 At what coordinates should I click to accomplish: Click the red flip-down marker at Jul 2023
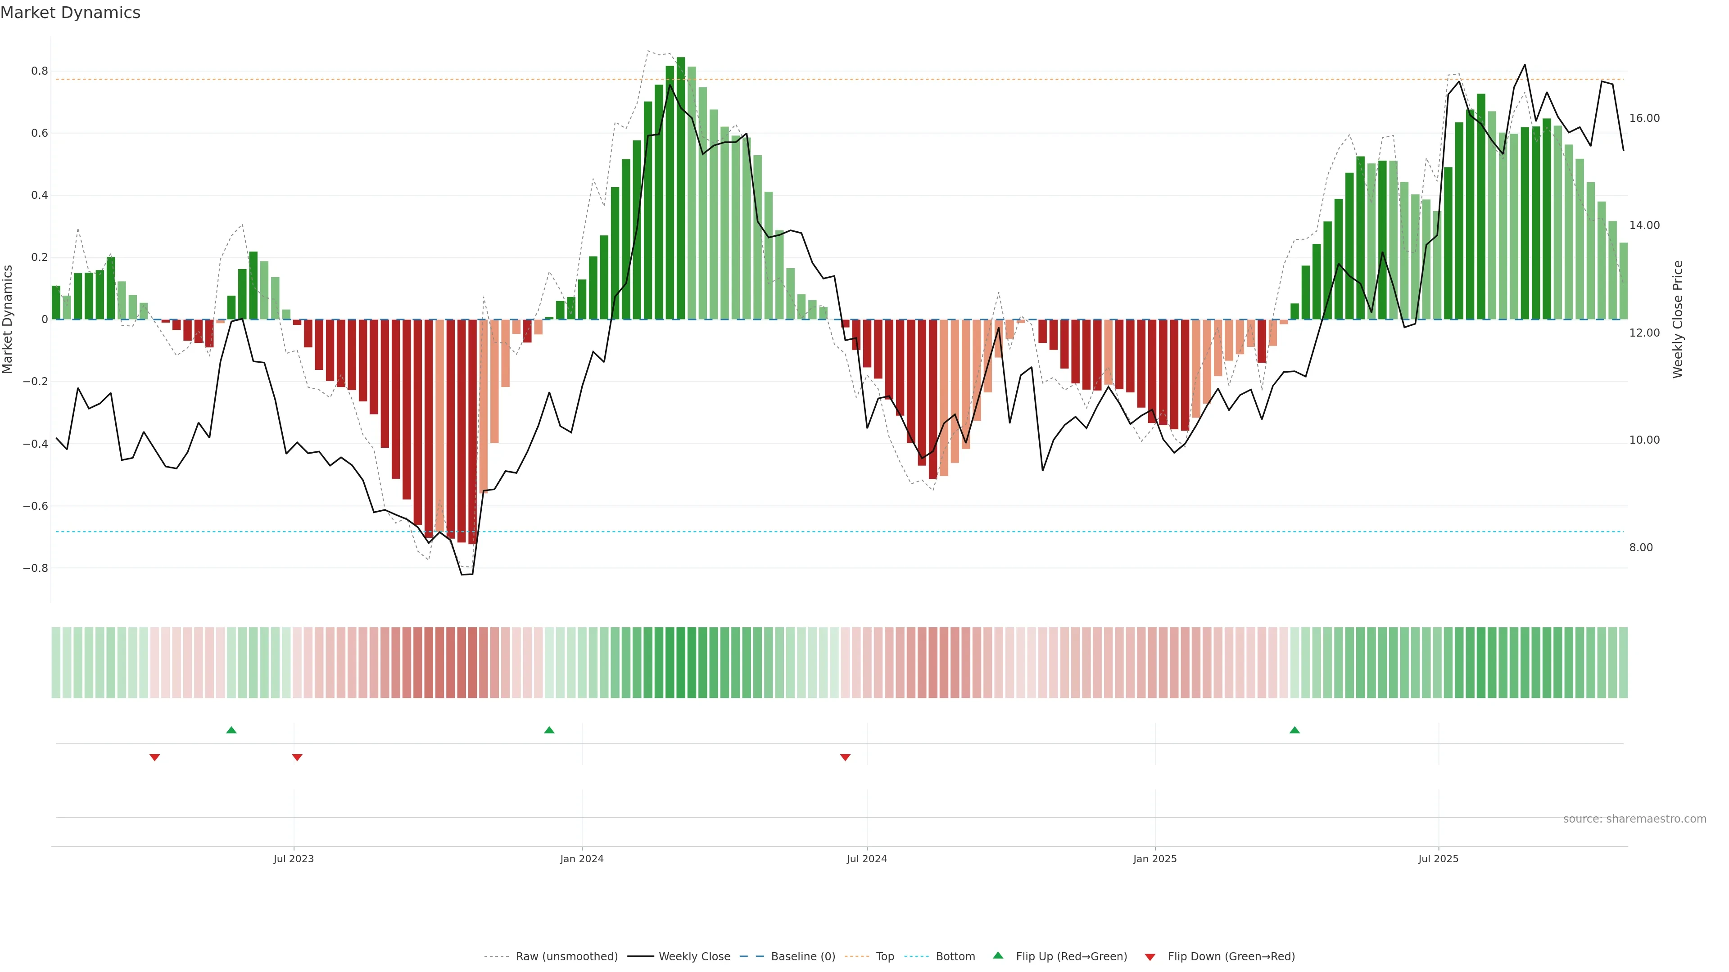point(297,757)
